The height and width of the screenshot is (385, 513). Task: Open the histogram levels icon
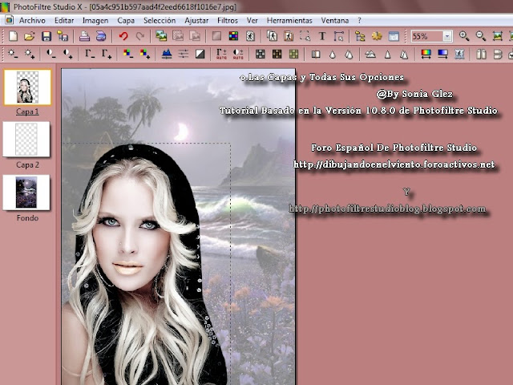pyautogui.click(x=167, y=54)
